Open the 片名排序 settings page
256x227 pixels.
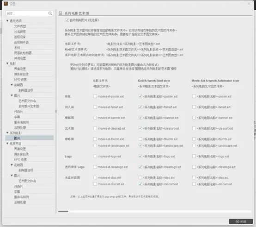20,32
